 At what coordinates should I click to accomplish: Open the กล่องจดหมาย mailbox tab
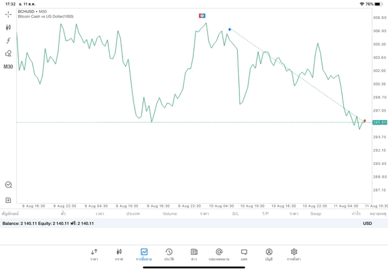(219, 255)
